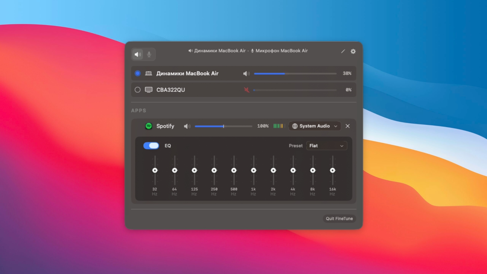The image size is (487, 274).
Task: Unmute the CBA322QU red speaker icon
Action: [247, 90]
